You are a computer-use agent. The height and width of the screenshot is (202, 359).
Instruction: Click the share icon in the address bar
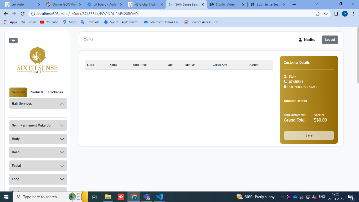pos(317,14)
